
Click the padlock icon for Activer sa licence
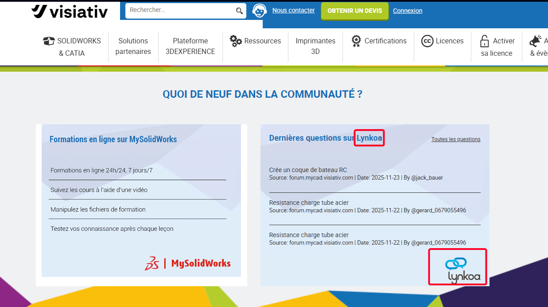pyautogui.click(x=485, y=42)
